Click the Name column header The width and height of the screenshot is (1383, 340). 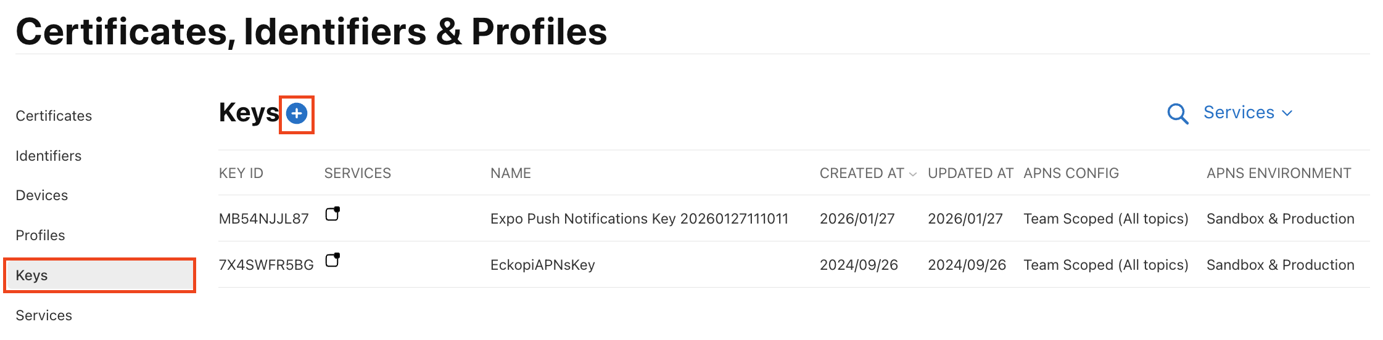510,174
